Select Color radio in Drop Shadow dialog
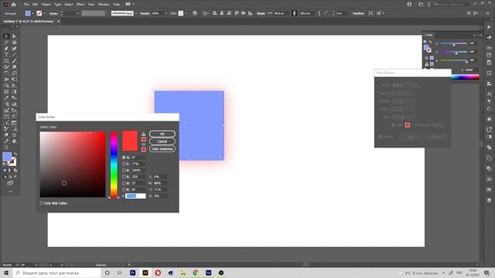The image size is (495, 278). tap(393, 125)
